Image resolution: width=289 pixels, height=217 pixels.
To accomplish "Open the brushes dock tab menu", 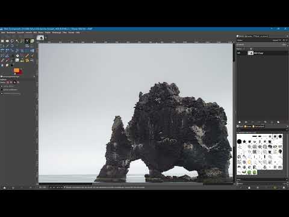I will (x=287, y=127).
